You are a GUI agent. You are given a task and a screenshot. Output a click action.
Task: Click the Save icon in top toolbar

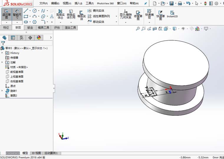(172, 4)
